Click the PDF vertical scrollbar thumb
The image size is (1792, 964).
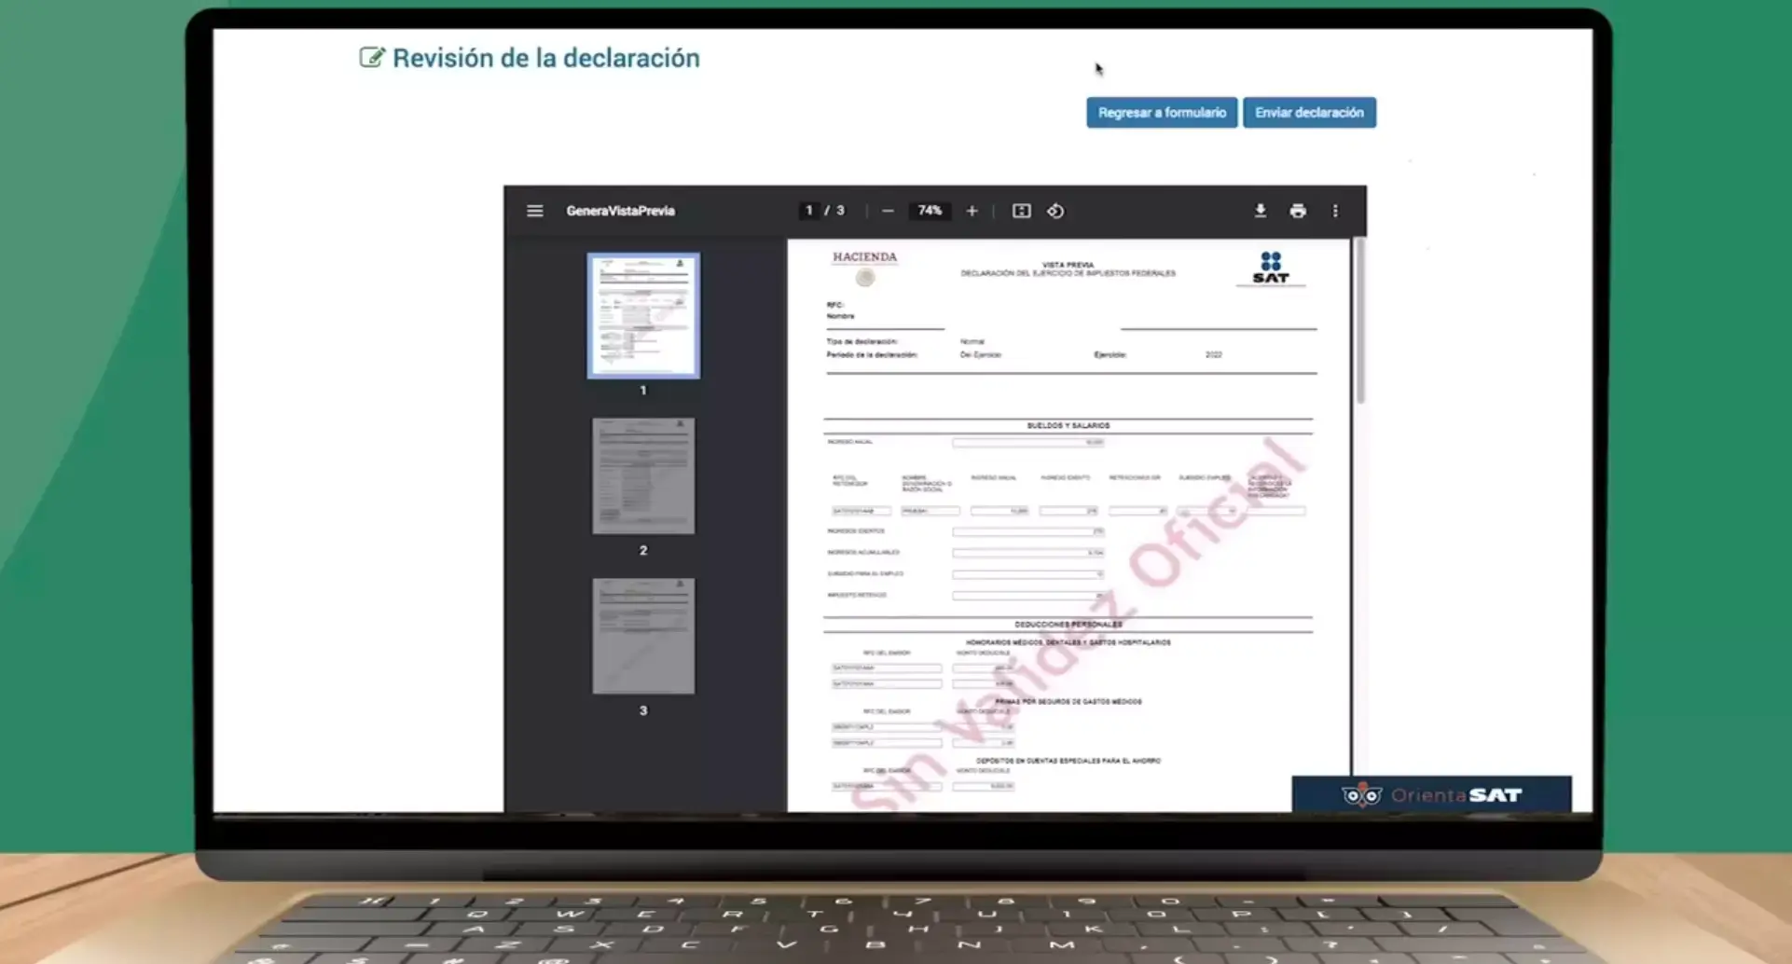tap(1360, 322)
